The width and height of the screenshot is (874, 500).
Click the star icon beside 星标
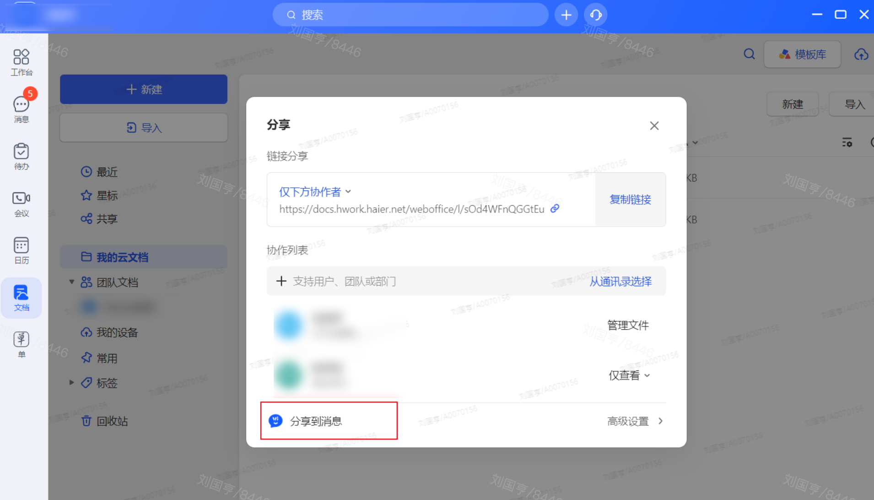click(x=86, y=196)
